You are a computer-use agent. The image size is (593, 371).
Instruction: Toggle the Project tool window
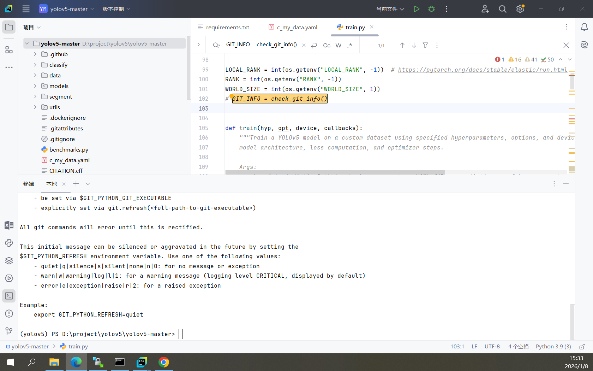point(9,27)
